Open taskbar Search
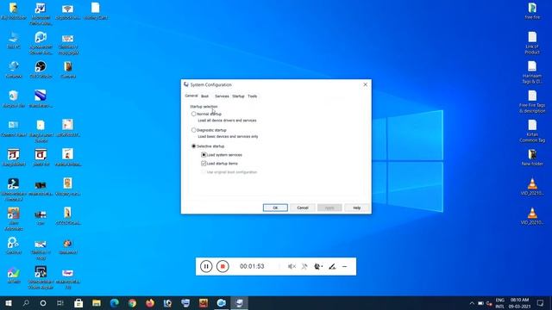 [26, 303]
